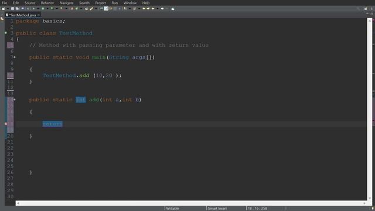Open the Previous Annotation dropdown arrow
The image size is (375, 211).
pyautogui.click(x=139, y=9)
